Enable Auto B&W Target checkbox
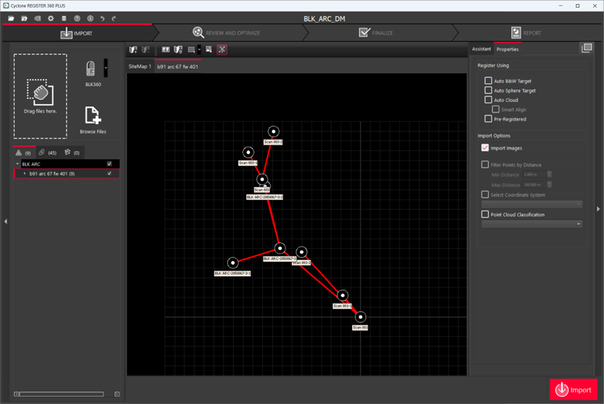The height and width of the screenshot is (404, 604). pos(489,82)
